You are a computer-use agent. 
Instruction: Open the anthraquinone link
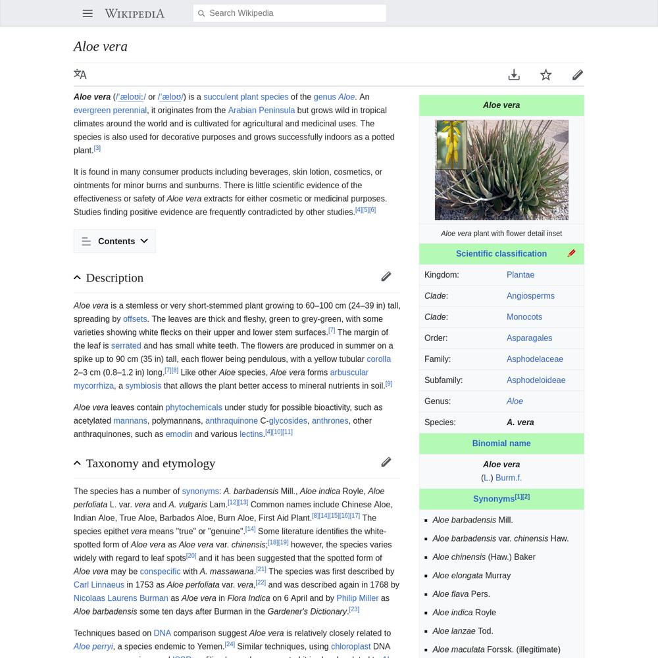pyautogui.click(x=231, y=421)
